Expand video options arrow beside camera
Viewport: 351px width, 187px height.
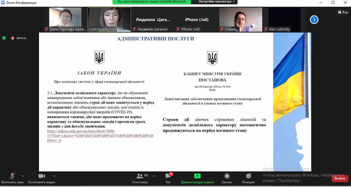tap(54, 176)
